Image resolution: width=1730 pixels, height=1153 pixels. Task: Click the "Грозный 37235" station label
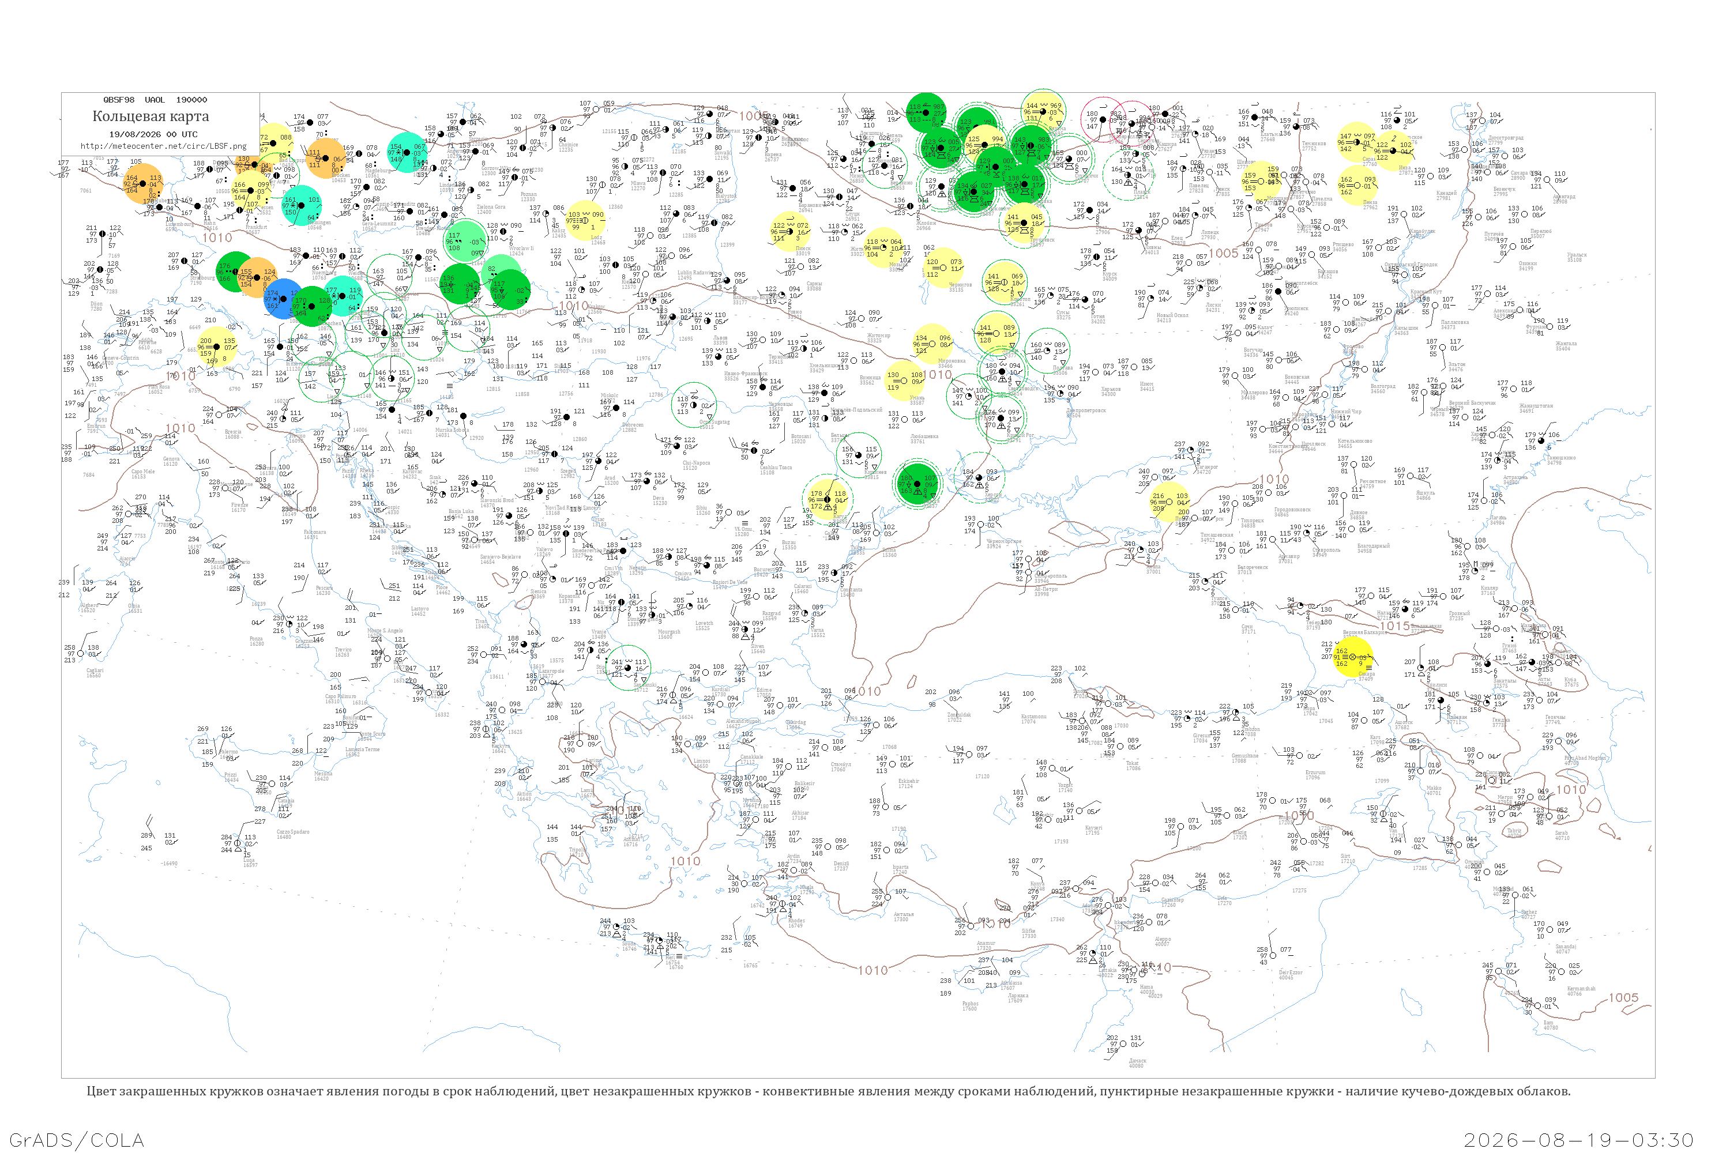(1460, 616)
